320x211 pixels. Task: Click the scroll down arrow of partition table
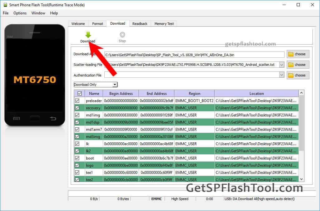tap(301, 179)
